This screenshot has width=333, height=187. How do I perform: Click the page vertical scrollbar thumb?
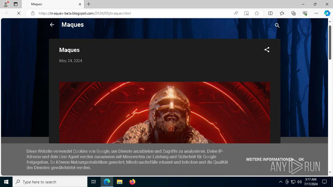click(x=330, y=42)
